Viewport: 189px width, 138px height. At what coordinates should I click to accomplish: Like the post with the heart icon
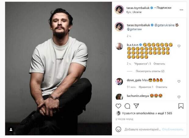(x=119, y=106)
